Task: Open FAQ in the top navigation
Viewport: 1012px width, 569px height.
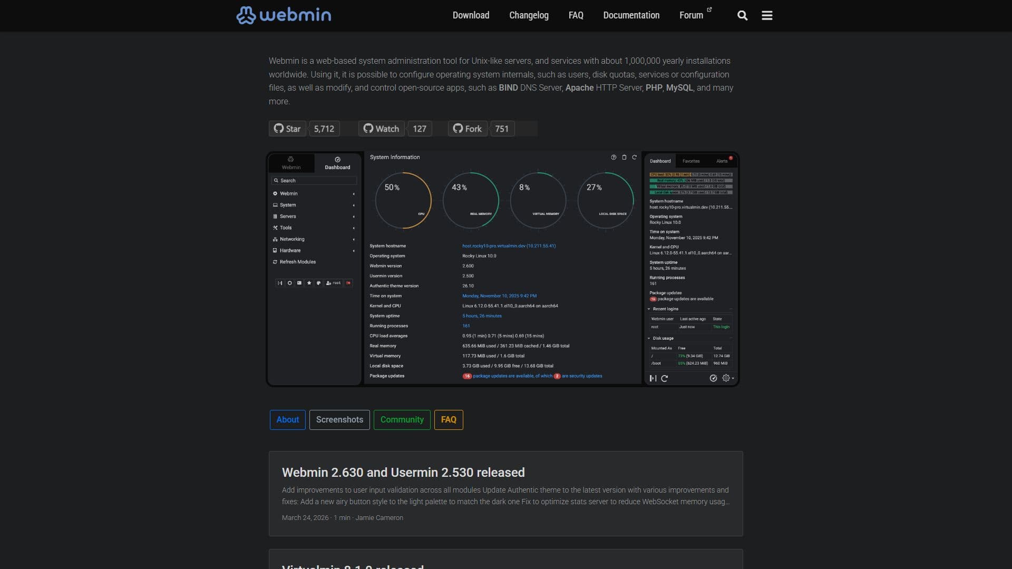Action: click(x=576, y=15)
